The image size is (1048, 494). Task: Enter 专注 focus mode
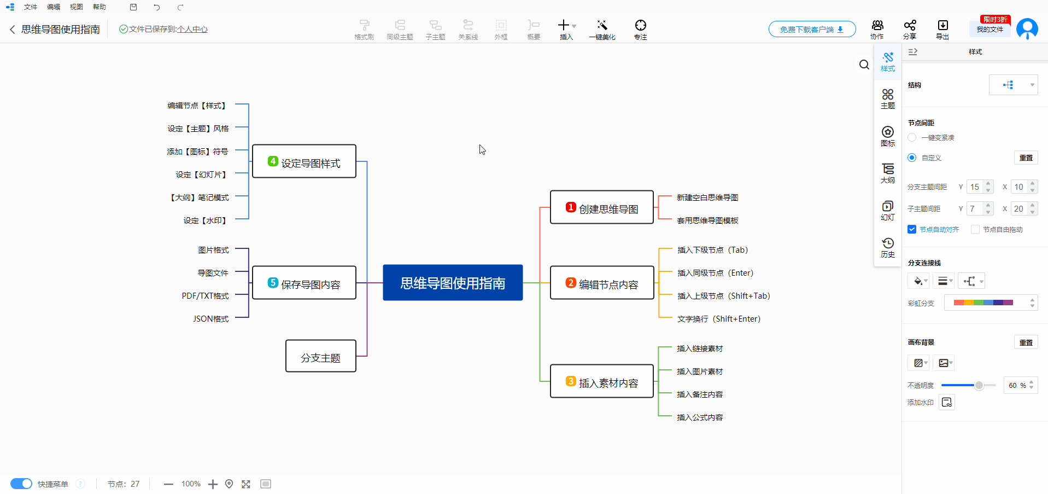pos(640,28)
